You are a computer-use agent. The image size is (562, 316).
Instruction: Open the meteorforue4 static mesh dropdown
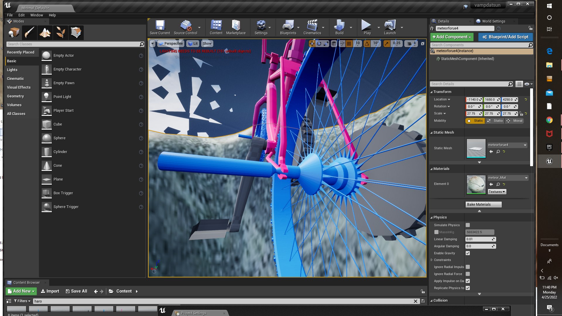(x=507, y=145)
